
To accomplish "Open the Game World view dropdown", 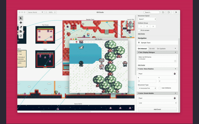I will (x=35, y=12).
